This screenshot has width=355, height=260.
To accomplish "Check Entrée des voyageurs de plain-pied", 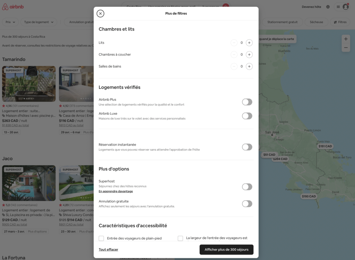I will tap(101, 238).
